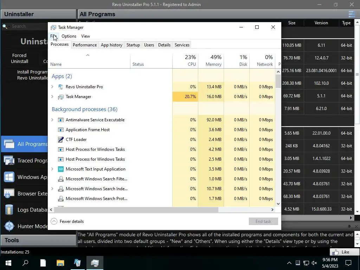Viewport: 360px width, 270px height.
Task: Sort by Name column header
Action: pos(89,60)
